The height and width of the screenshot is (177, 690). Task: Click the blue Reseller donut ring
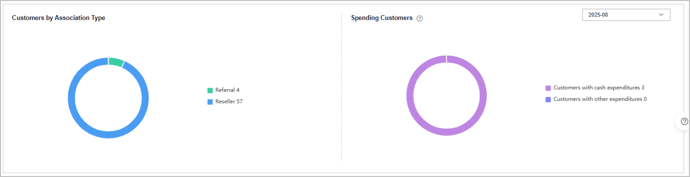click(x=71, y=98)
